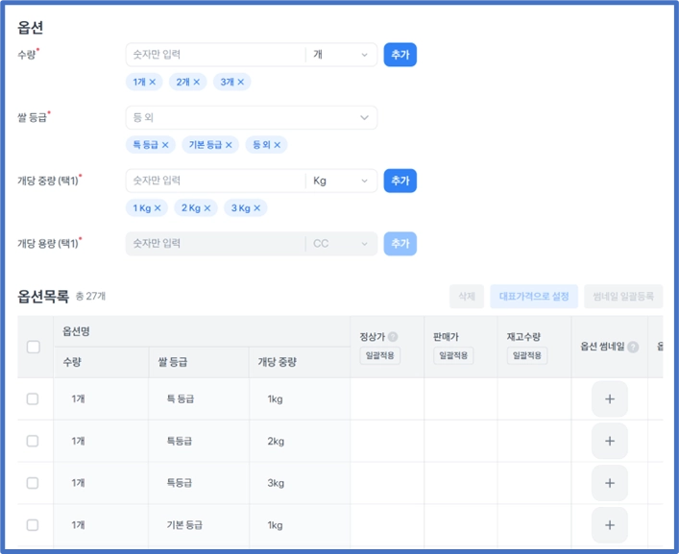Click the 옵션 썸네일 help question icon
The image size is (679, 554).
pyautogui.click(x=633, y=347)
